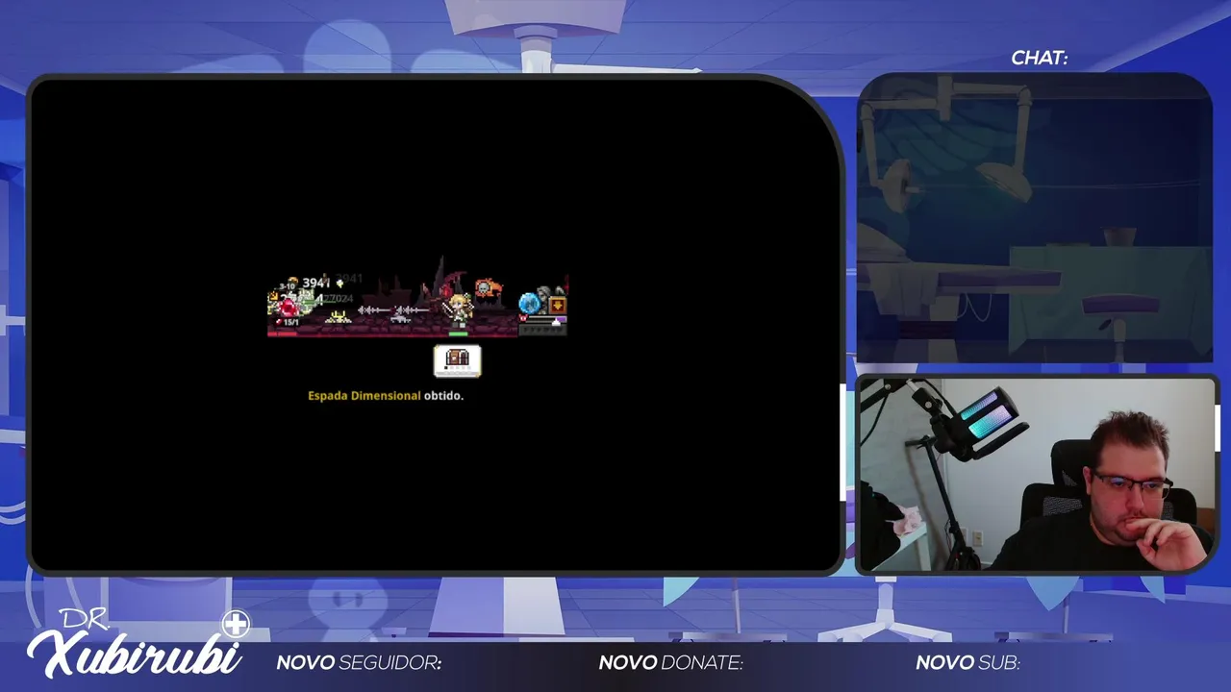Click the "NOVO DONATE:" label
1231x692 pixels.
671,662
